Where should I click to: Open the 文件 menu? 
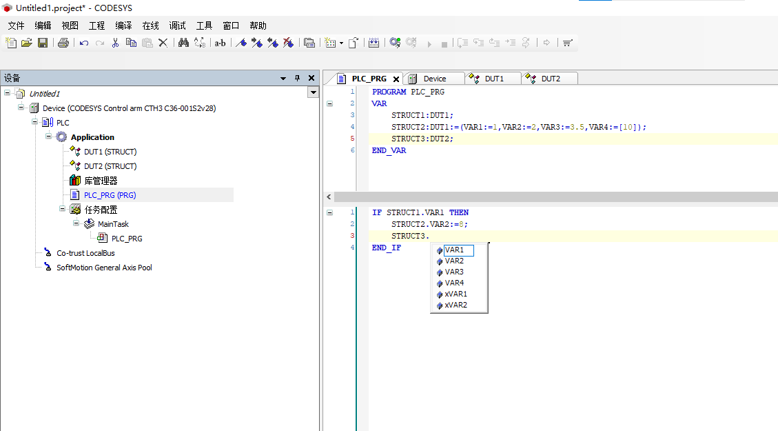pyautogui.click(x=16, y=26)
